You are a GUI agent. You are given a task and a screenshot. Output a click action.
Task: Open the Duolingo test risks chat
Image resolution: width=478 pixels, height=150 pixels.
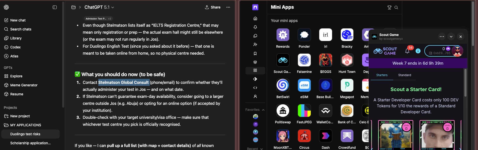pyautogui.click(x=25, y=134)
